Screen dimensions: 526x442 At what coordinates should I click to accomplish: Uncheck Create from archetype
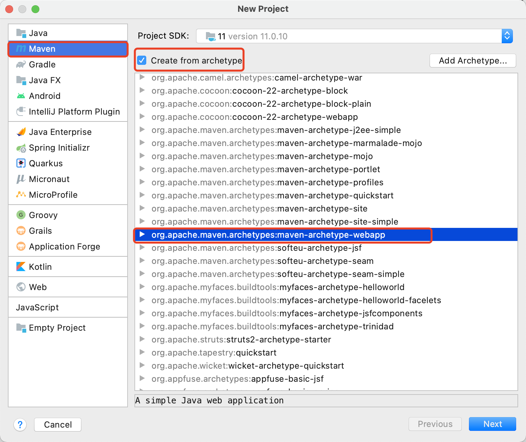(x=141, y=60)
